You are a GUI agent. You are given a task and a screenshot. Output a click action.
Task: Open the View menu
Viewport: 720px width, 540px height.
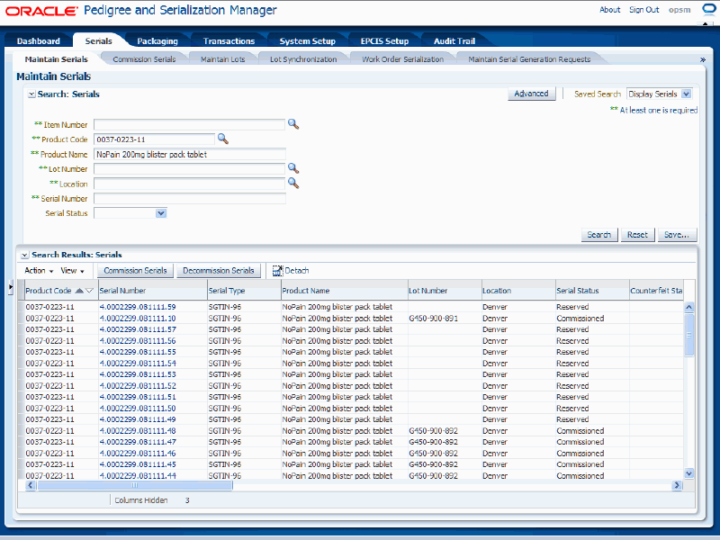[x=73, y=271]
